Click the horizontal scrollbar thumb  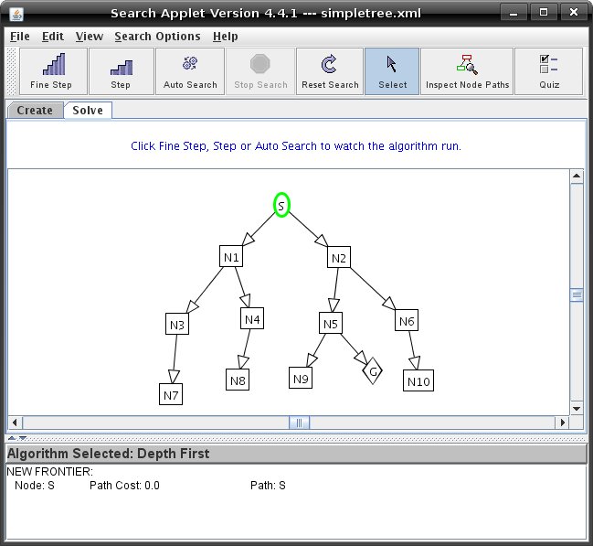[299, 423]
